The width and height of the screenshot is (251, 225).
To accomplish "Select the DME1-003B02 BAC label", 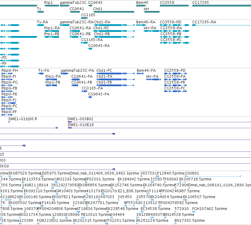I will (80, 119).
